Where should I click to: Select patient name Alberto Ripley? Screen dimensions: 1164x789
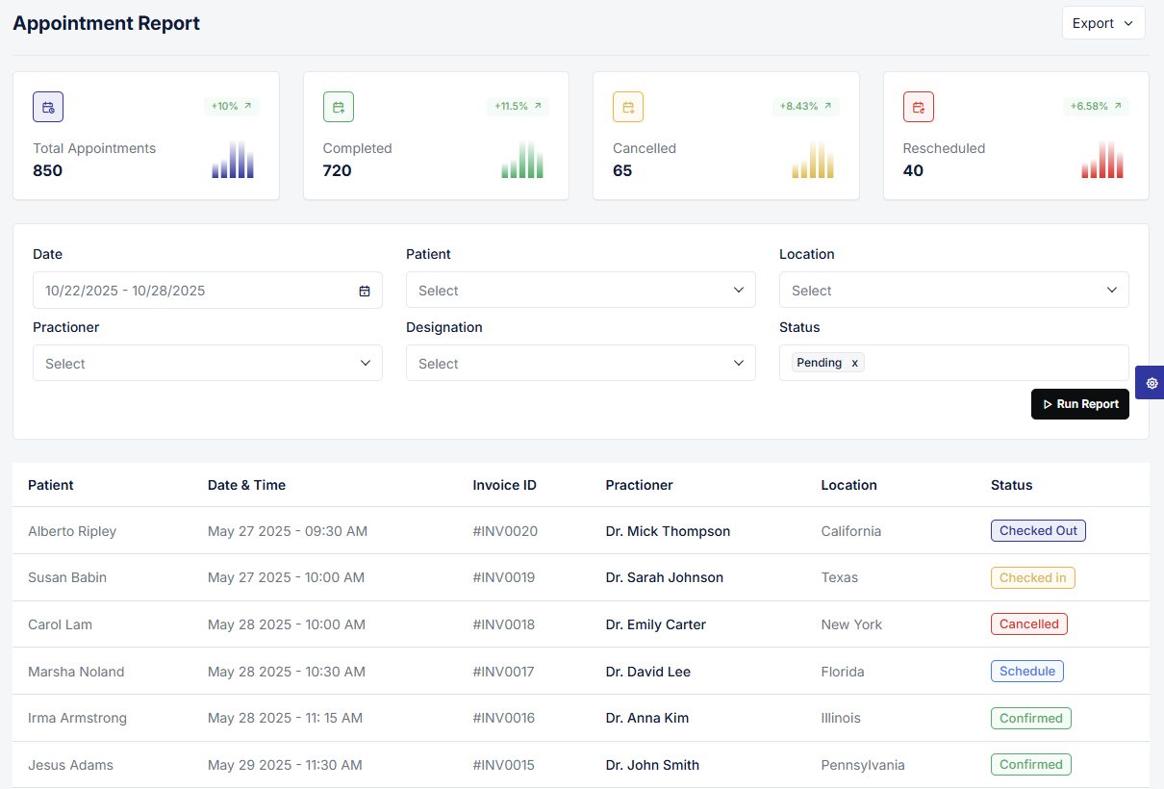pos(72,531)
